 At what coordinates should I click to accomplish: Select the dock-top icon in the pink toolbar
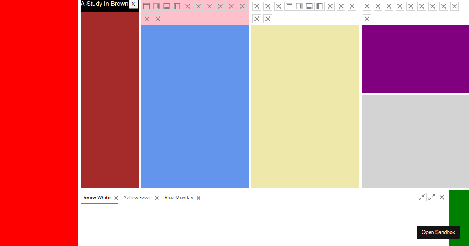click(x=147, y=6)
